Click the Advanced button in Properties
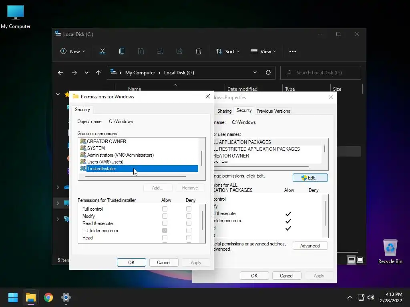This screenshot has width=410, height=307. [310, 246]
